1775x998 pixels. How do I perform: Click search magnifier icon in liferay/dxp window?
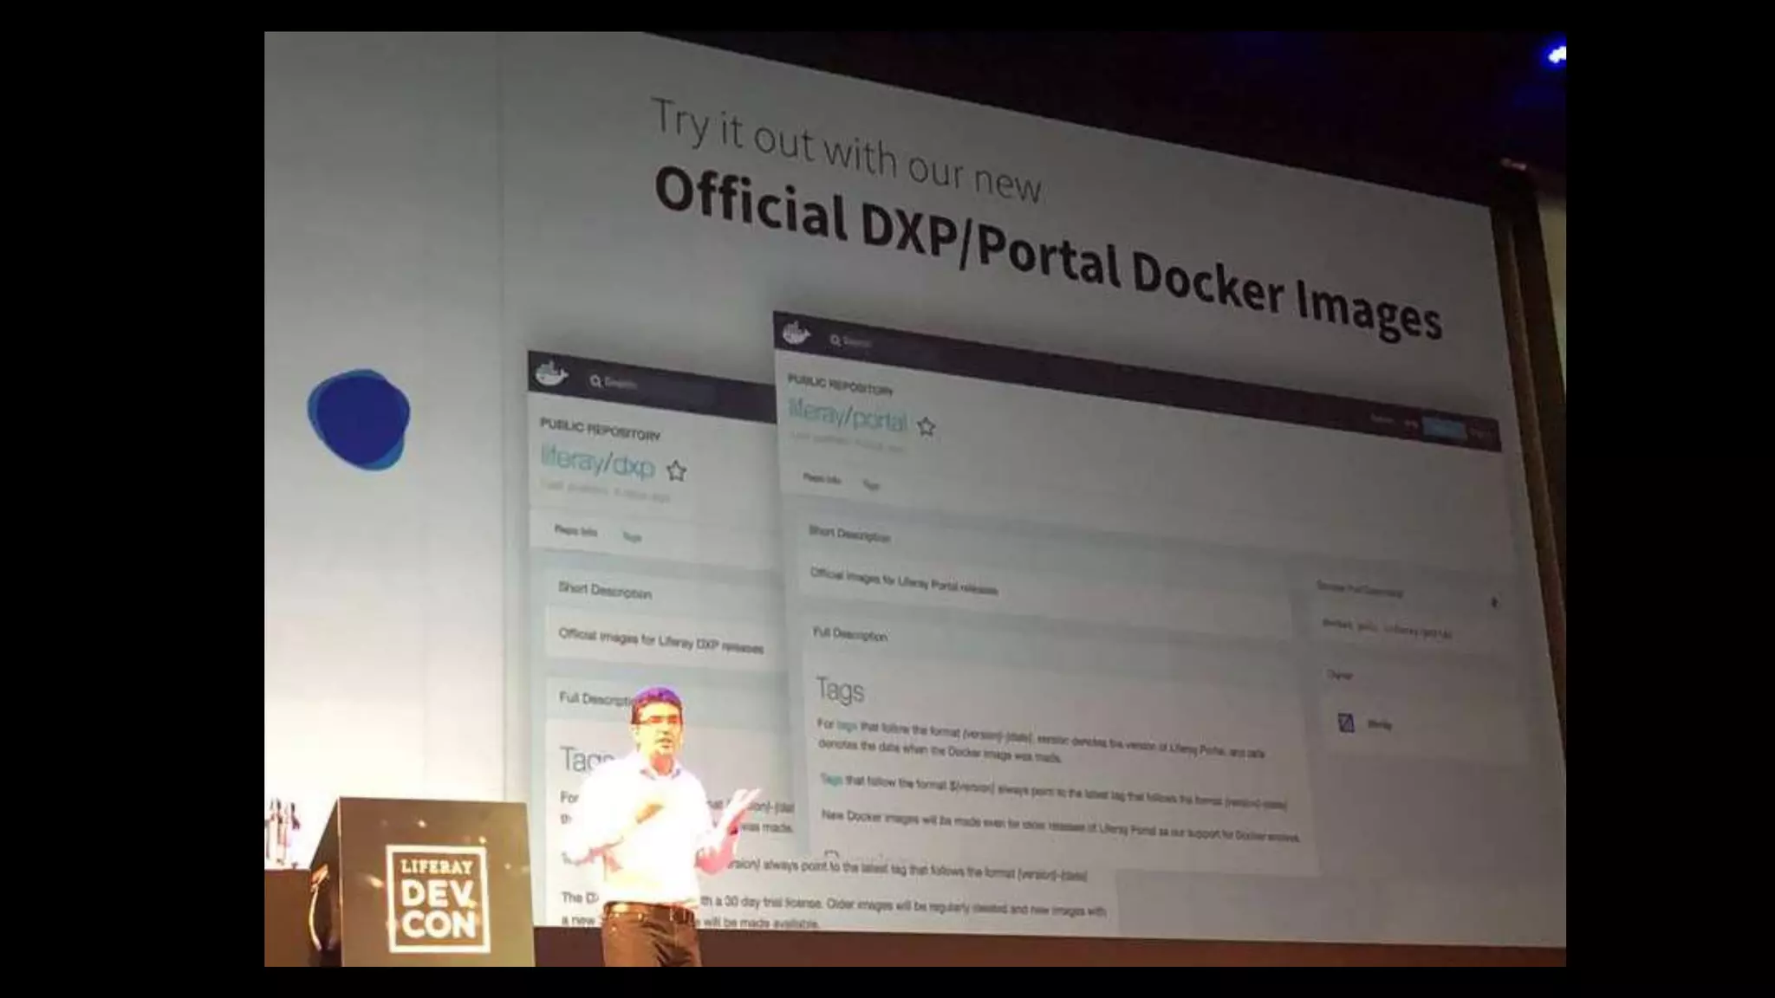point(595,381)
